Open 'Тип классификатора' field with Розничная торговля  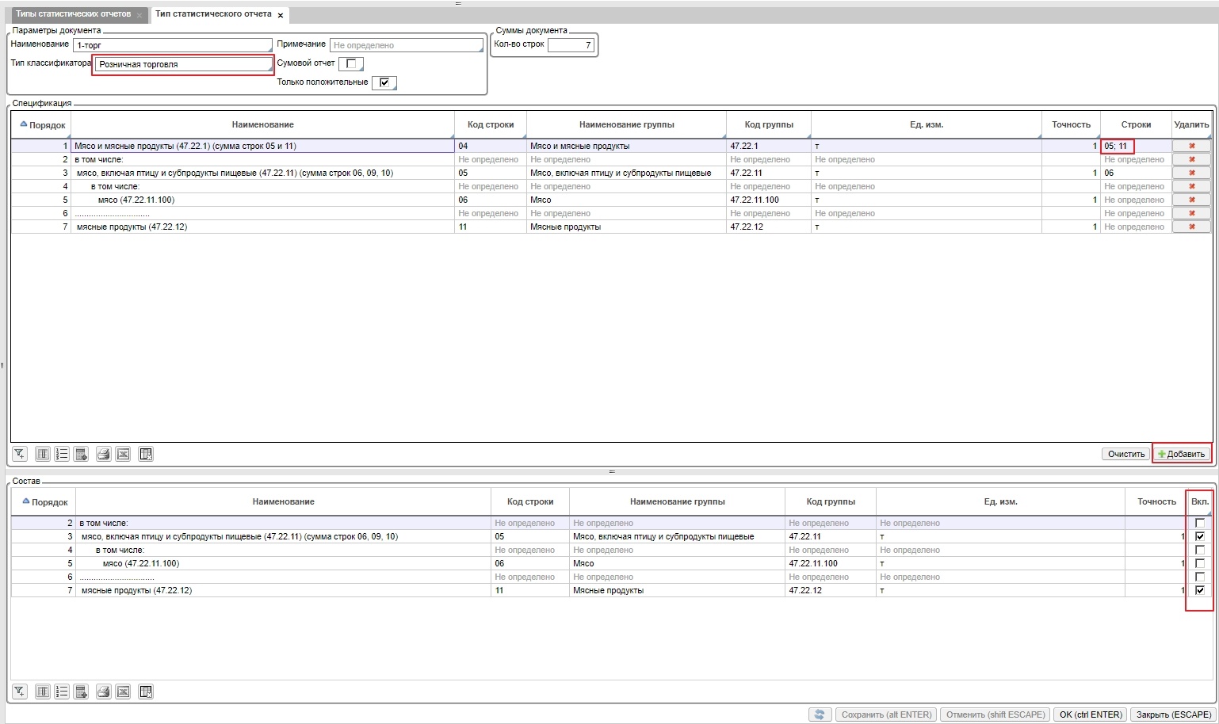pyautogui.click(x=183, y=64)
